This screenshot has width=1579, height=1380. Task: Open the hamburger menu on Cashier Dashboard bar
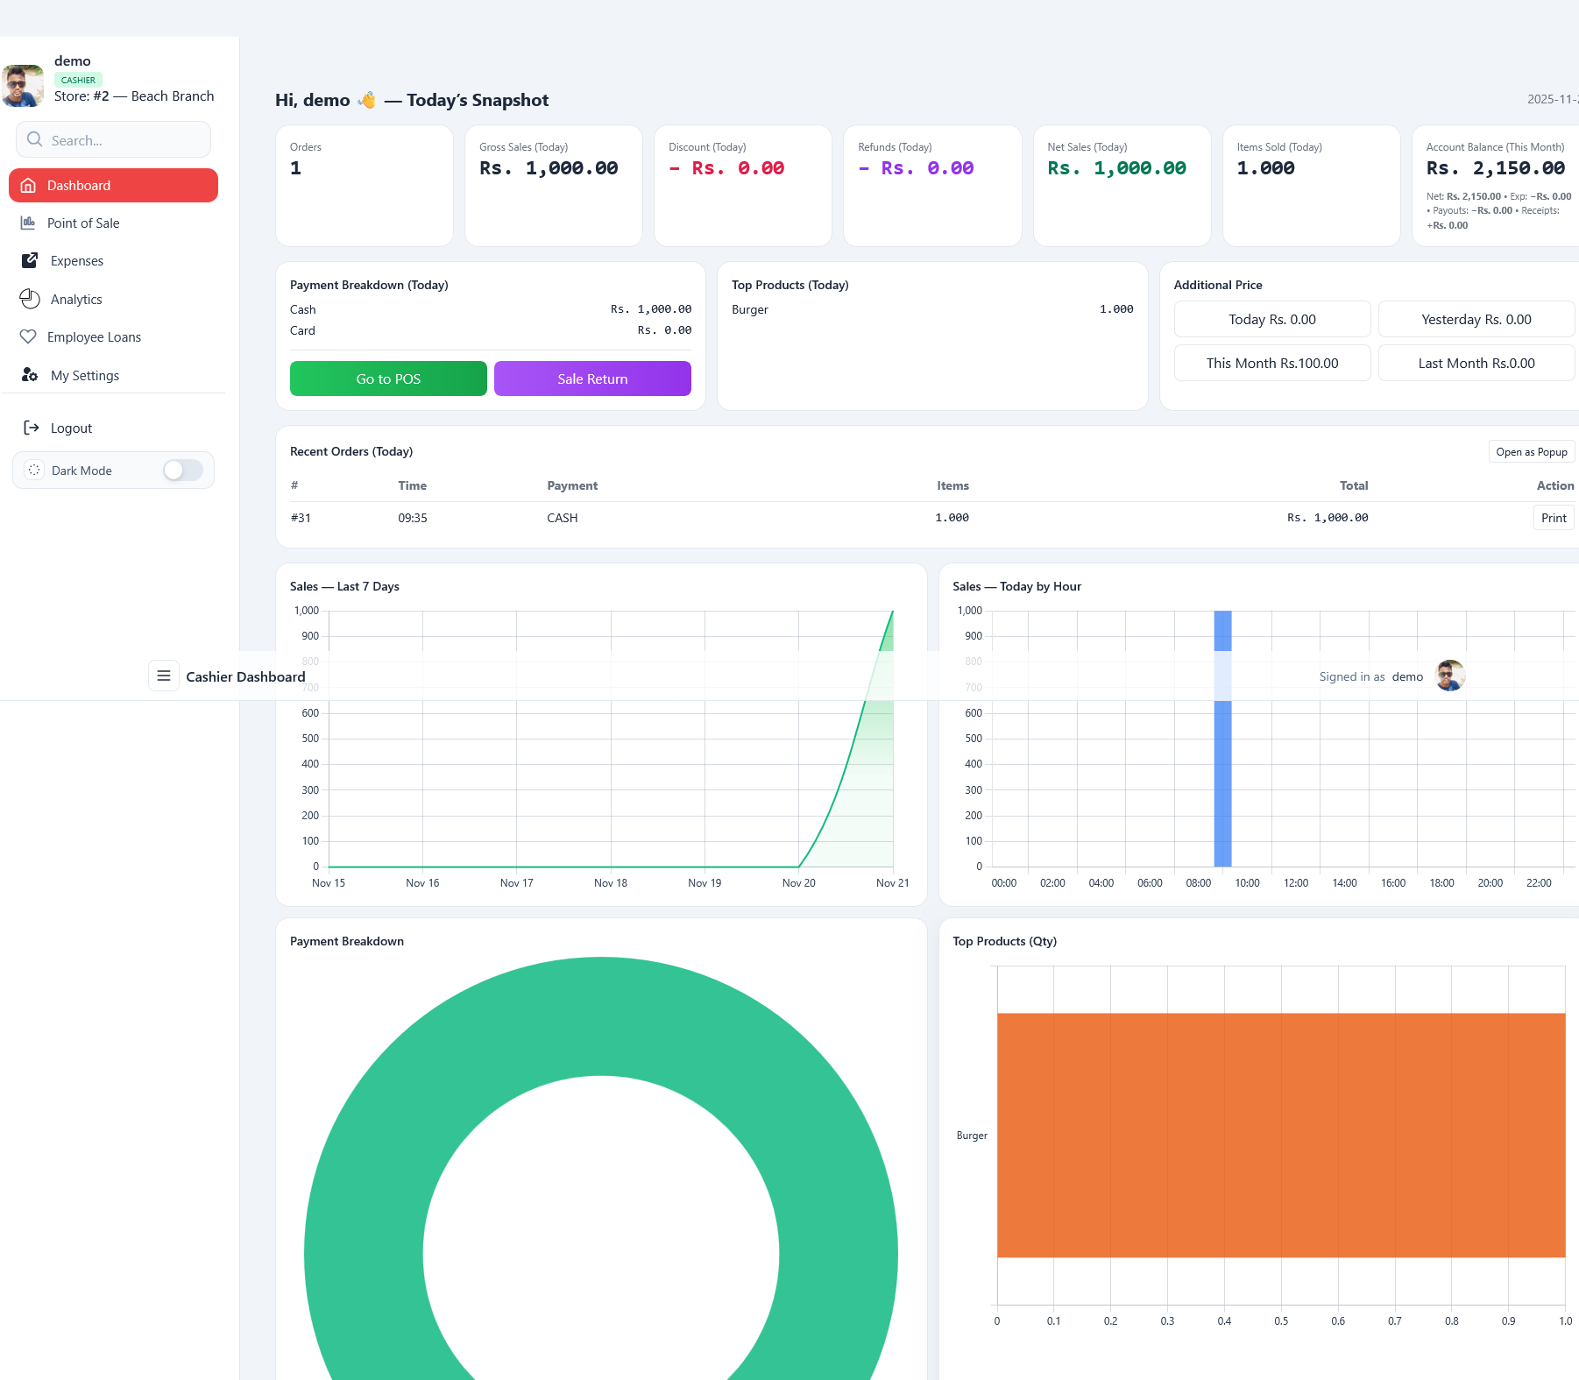tap(163, 676)
